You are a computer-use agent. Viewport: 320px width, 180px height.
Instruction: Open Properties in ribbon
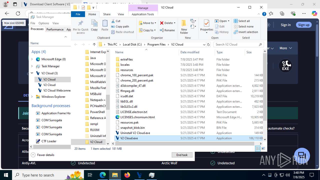(x=206, y=26)
